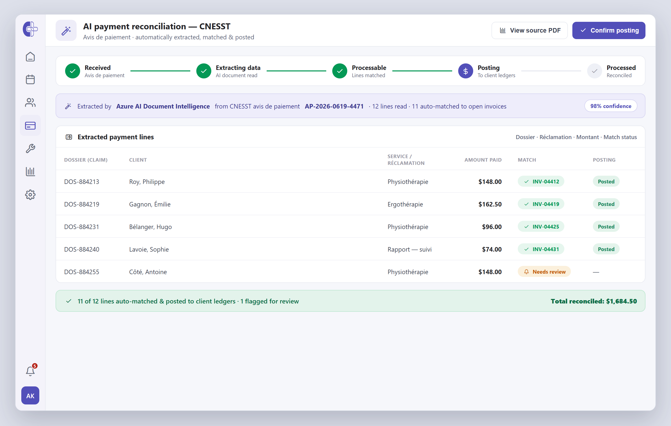Click client name Gagnon, Émilie

pos(150,204)
